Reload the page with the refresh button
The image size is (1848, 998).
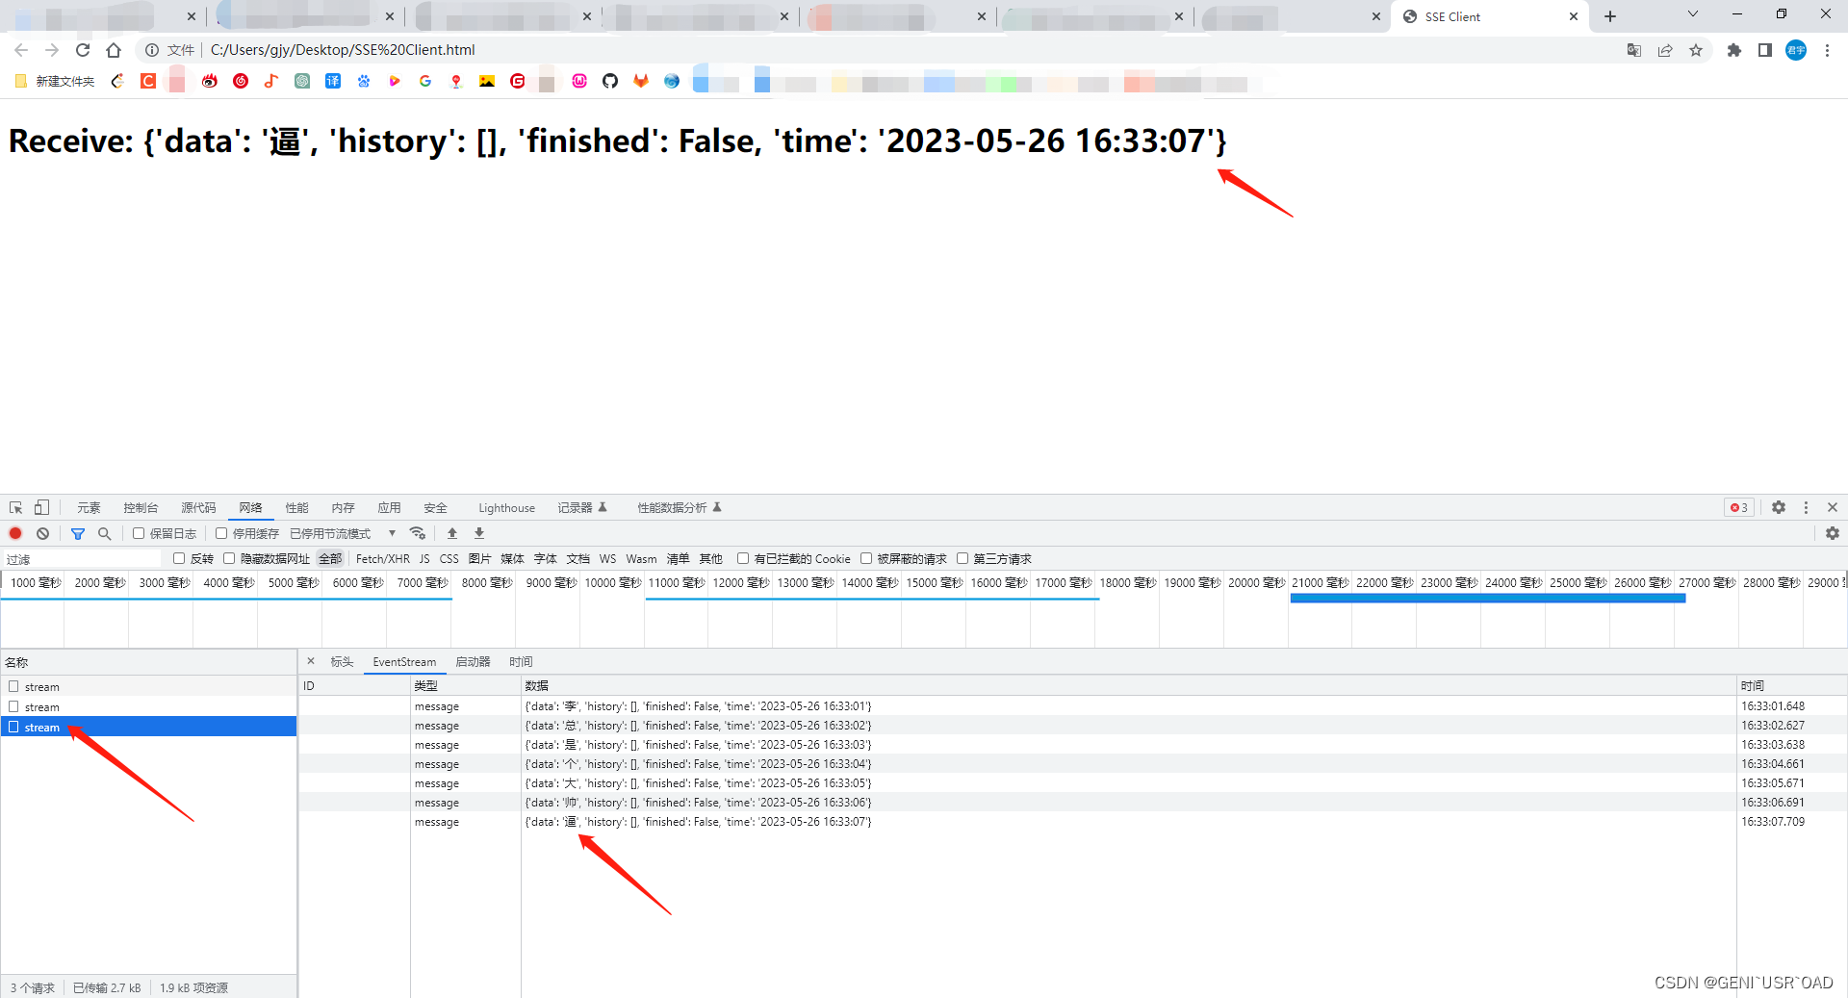(83, 50)
